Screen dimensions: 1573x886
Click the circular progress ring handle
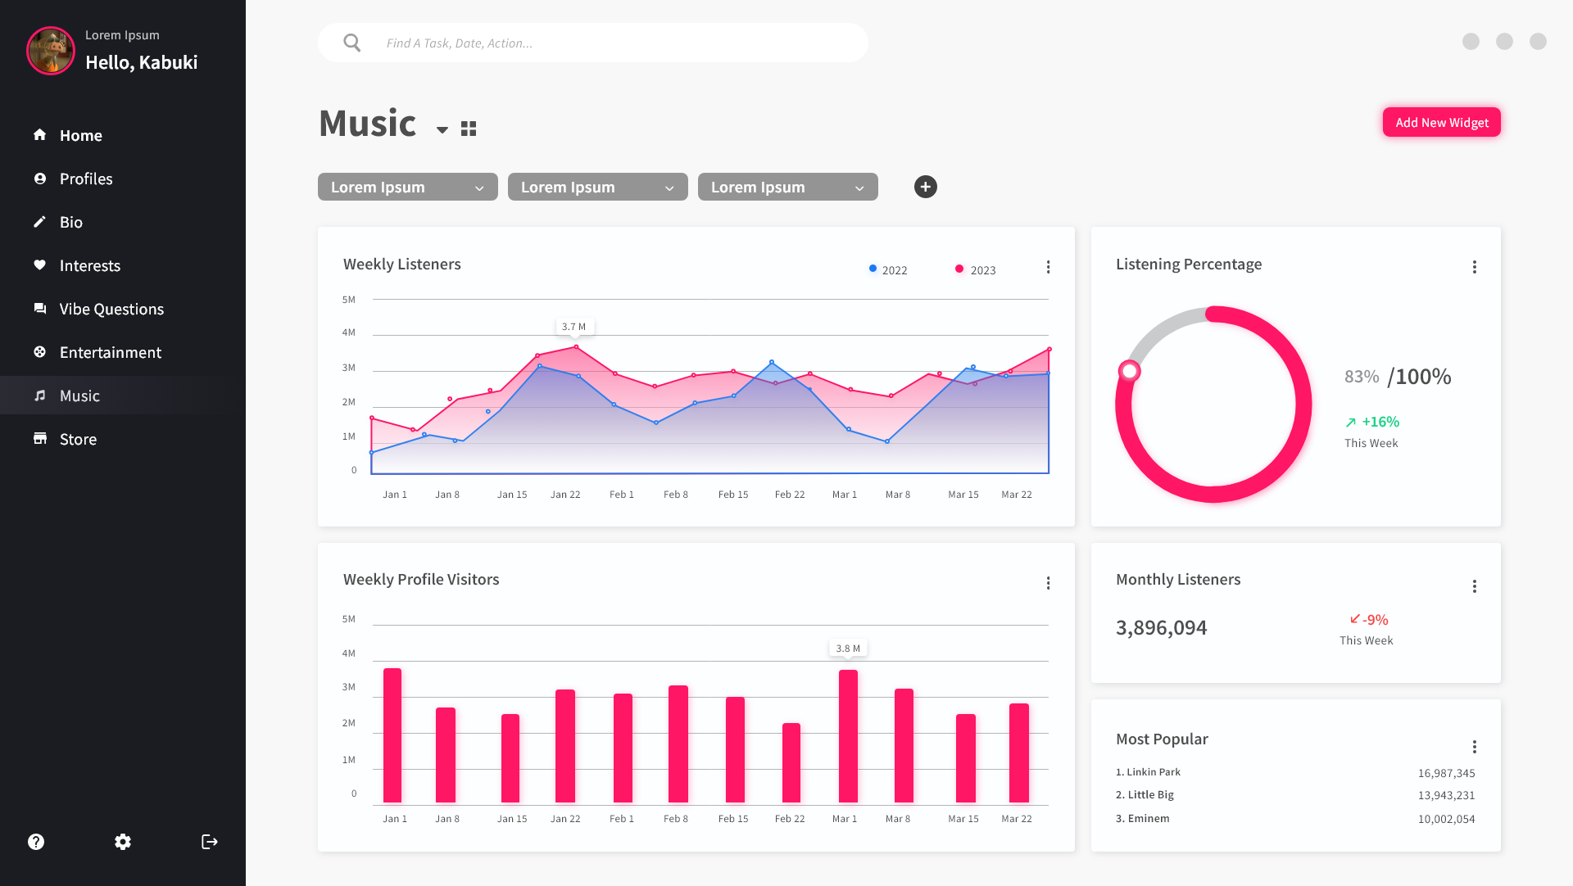coord(1129,371)
